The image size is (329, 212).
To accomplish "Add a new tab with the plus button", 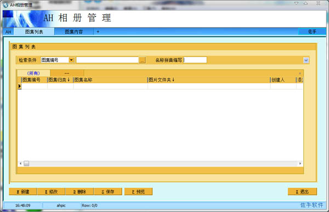I will coord(98,32).
